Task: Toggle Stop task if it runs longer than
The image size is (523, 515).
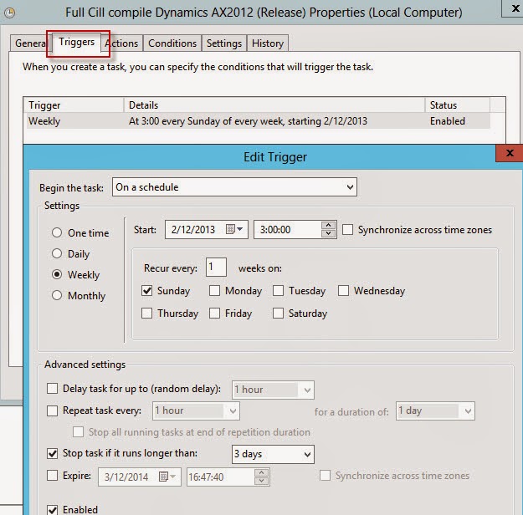Action: (53, 453)
